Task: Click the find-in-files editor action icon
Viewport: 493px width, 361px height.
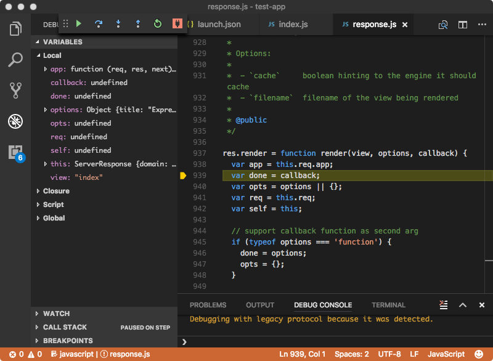Action: point(443,25)
